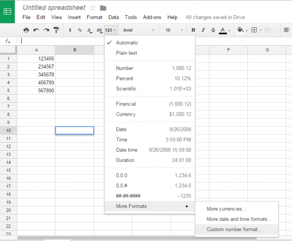This screenshot has height=241, width=292.
Task: Choose Plain text format
Action: [x=150, y=53]
